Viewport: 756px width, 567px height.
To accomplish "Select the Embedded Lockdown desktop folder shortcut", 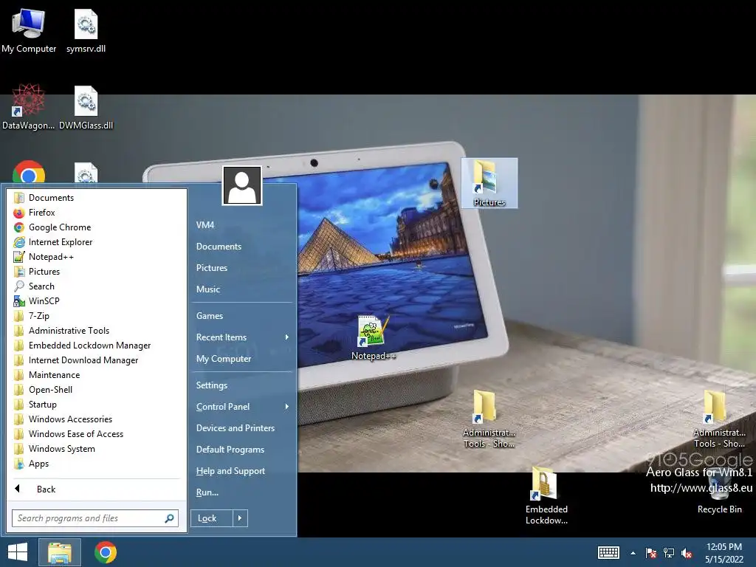I will [x=546, y=495].
